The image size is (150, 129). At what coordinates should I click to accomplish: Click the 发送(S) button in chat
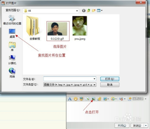click(x=137, y=125)
